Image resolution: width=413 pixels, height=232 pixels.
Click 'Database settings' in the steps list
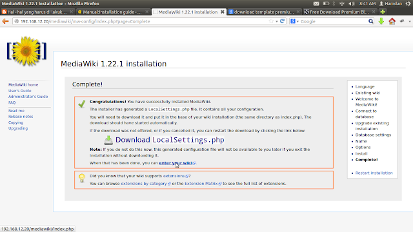(373, 135)
